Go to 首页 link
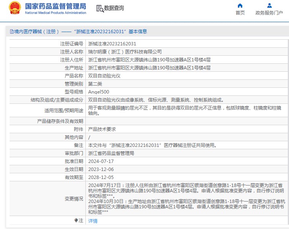This screenshot has height=229, width=289. pos(240,13)
